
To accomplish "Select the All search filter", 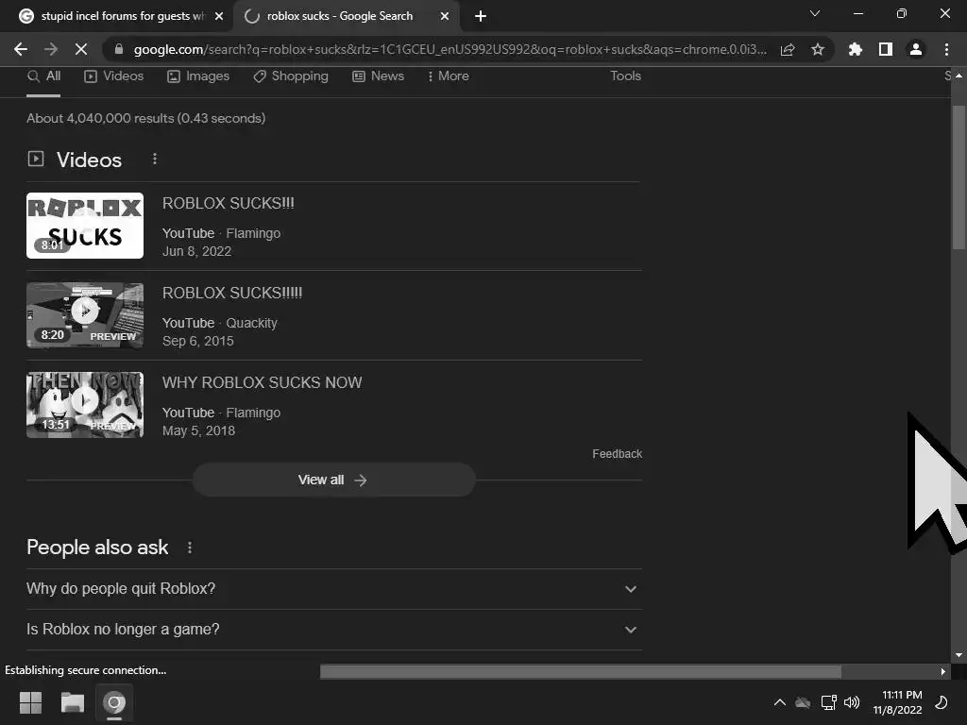I will click(43, 76).
